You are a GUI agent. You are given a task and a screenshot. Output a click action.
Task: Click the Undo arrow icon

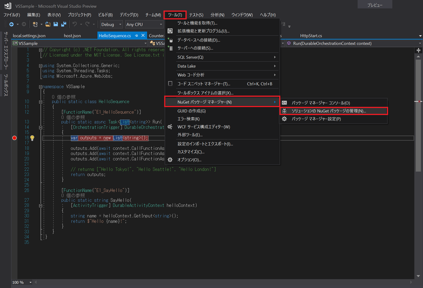pos(75,24)
